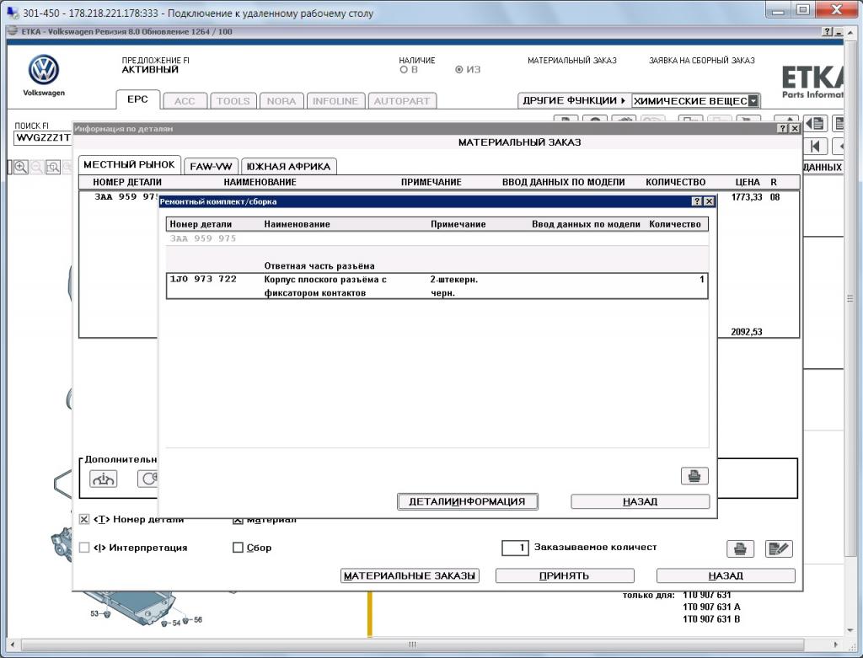Screen dimensions: 863x658
Task: Open the EPC tab
Action: pos(137,99)
